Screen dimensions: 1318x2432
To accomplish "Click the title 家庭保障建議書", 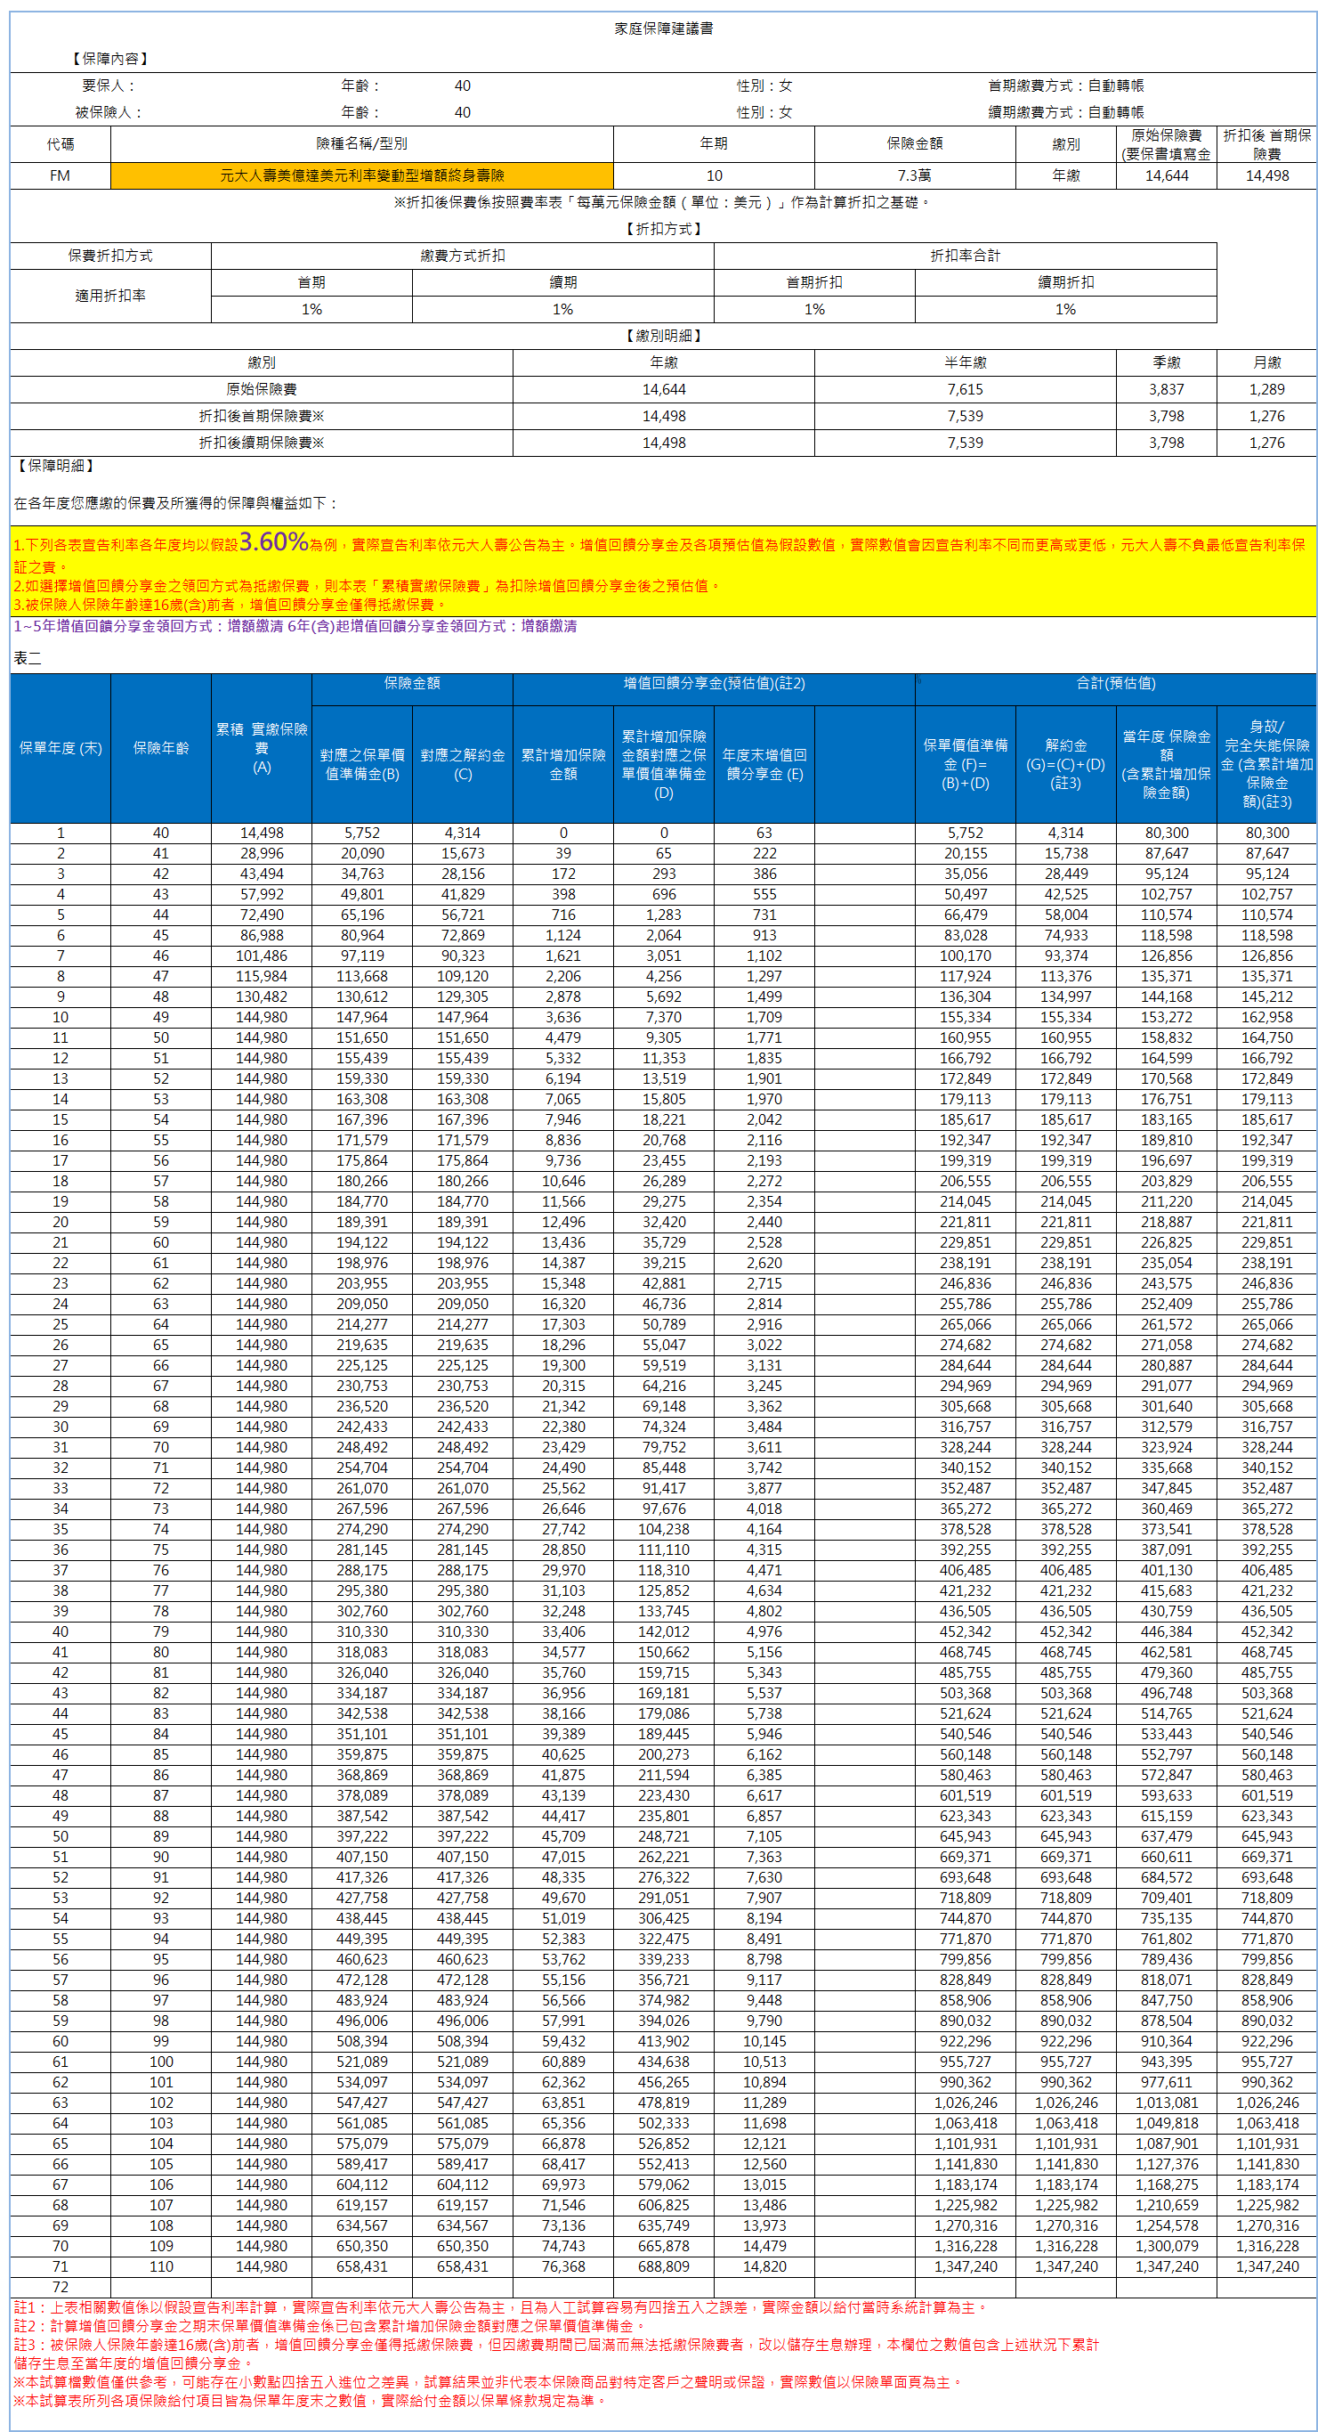I will [663, 28].
